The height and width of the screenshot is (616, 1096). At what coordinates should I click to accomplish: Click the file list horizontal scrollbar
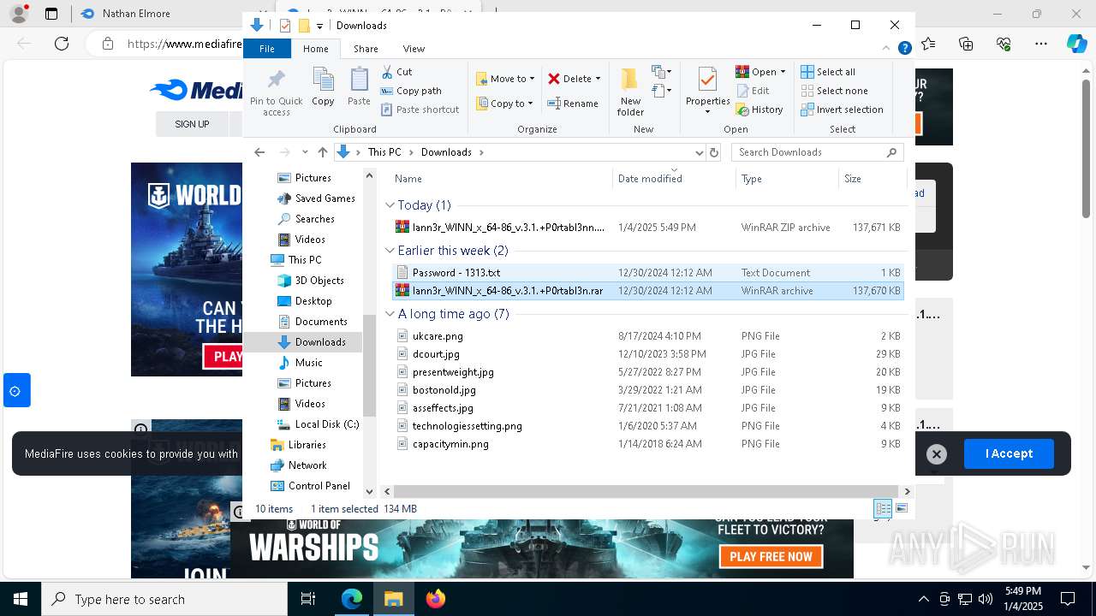tap(646, 491)
